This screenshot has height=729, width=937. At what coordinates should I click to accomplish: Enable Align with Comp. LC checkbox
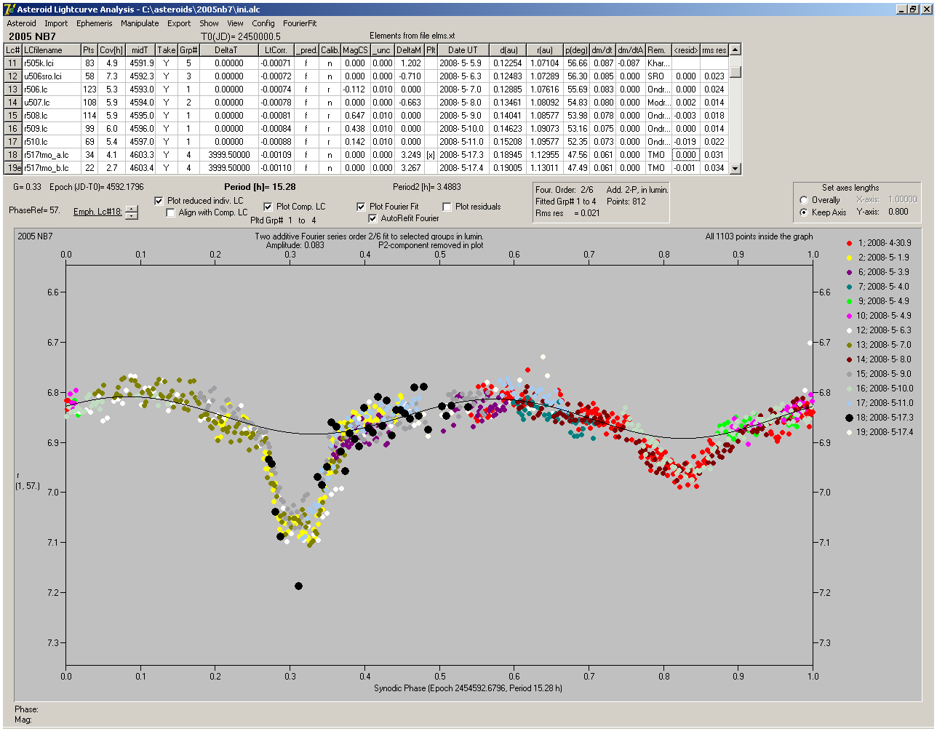tap(171, 213)
